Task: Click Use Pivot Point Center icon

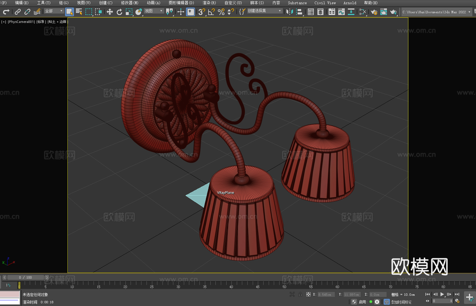Action: coord(169,12)
